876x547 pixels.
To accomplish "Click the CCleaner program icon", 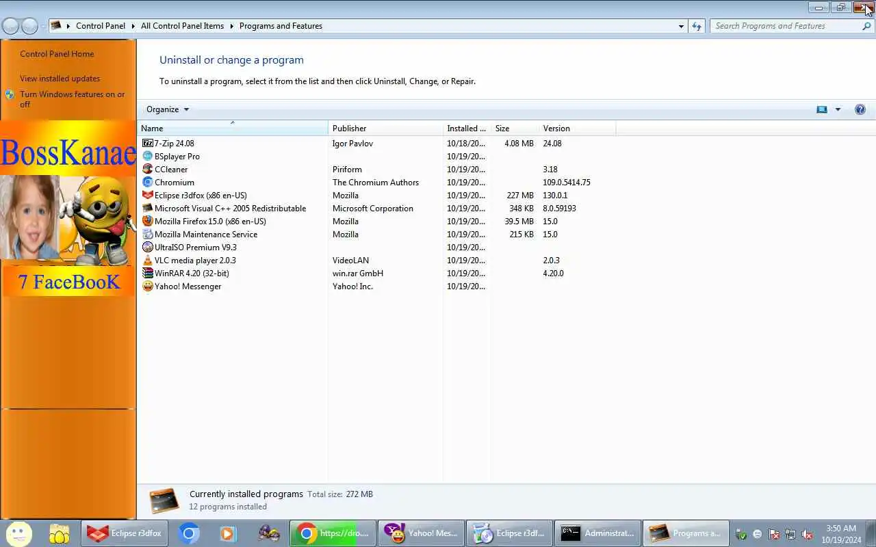I will (147, 170).
